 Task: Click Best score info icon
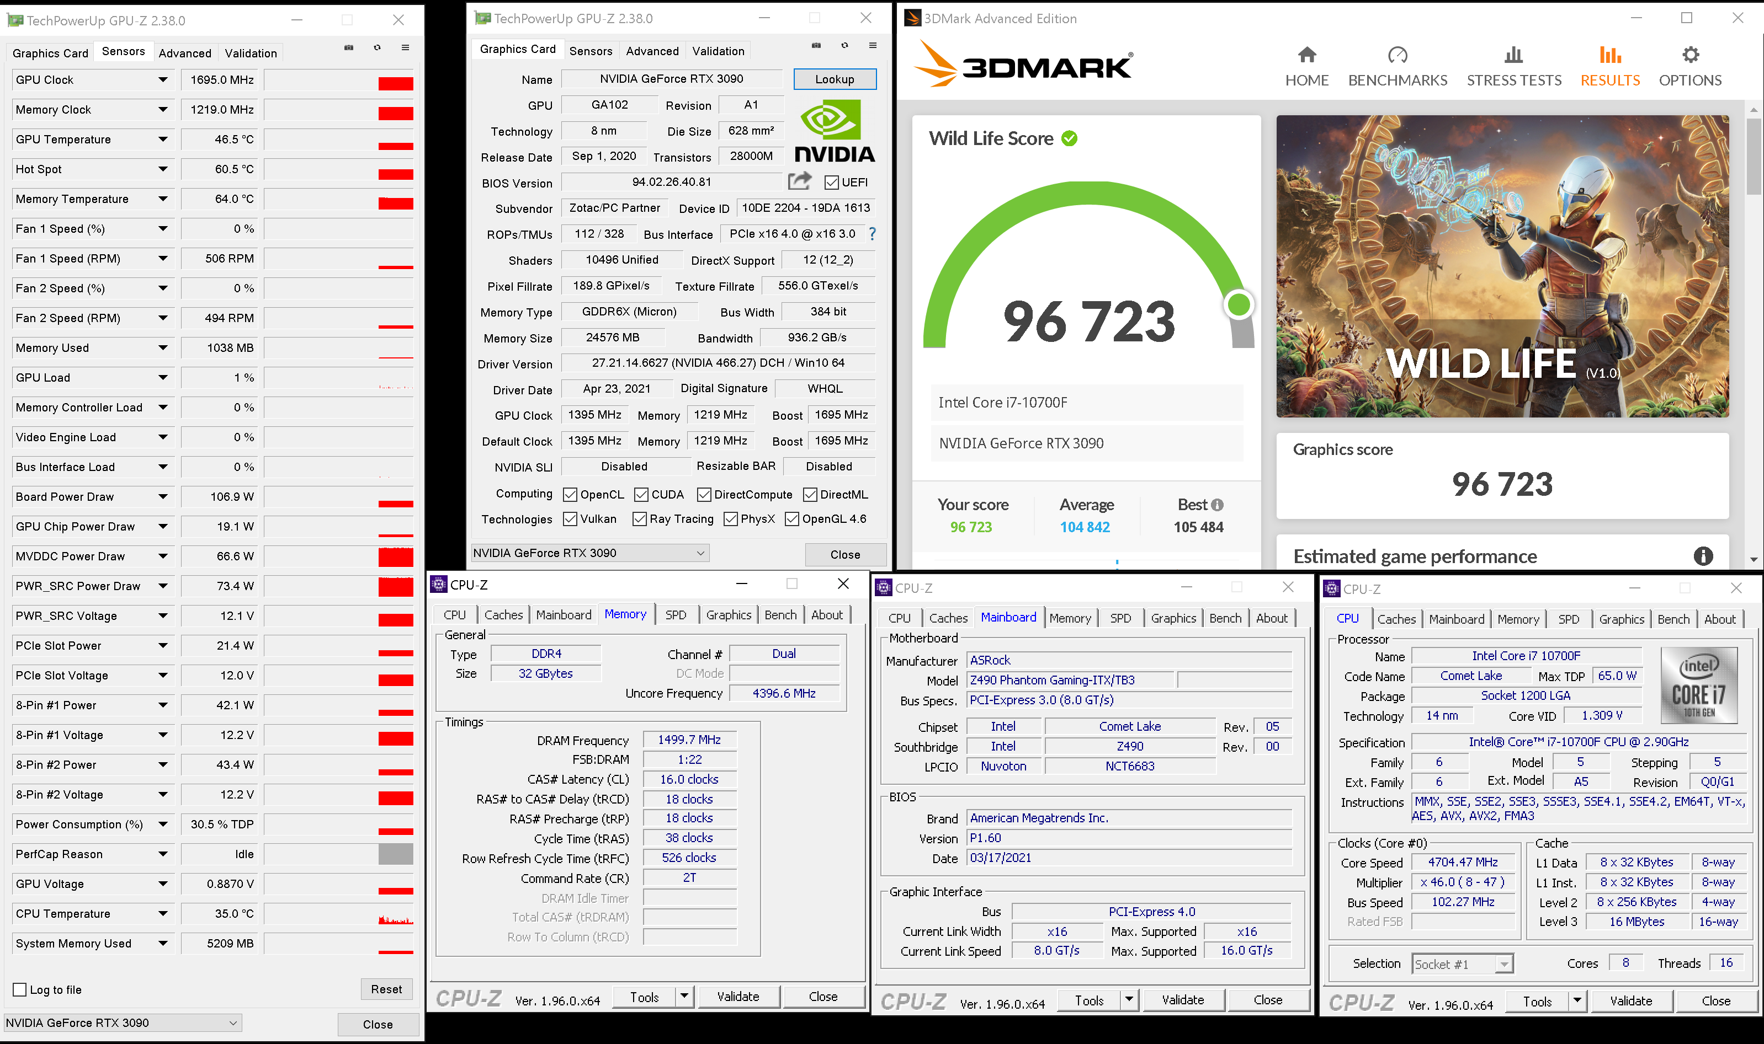click(1217, 505)
